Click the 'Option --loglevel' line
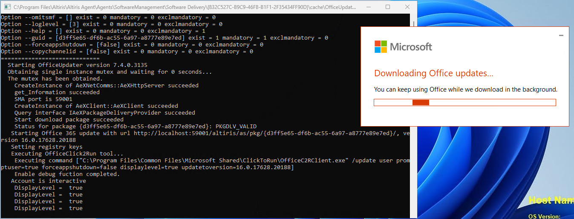 point(112,24)
